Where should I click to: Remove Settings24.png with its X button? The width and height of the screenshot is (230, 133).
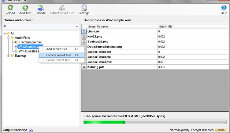click(84, 42)
